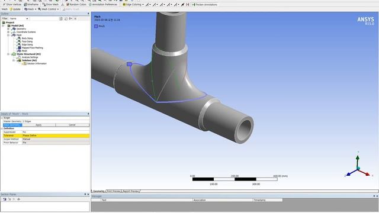The image size is (379, 213).
Task: Click the filter text input field
Action: click(43, 18)
